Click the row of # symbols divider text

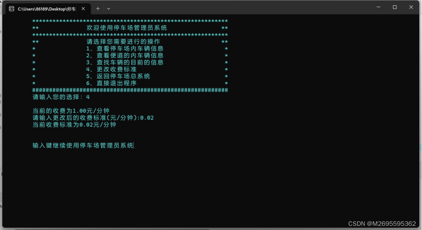(130, 90)
